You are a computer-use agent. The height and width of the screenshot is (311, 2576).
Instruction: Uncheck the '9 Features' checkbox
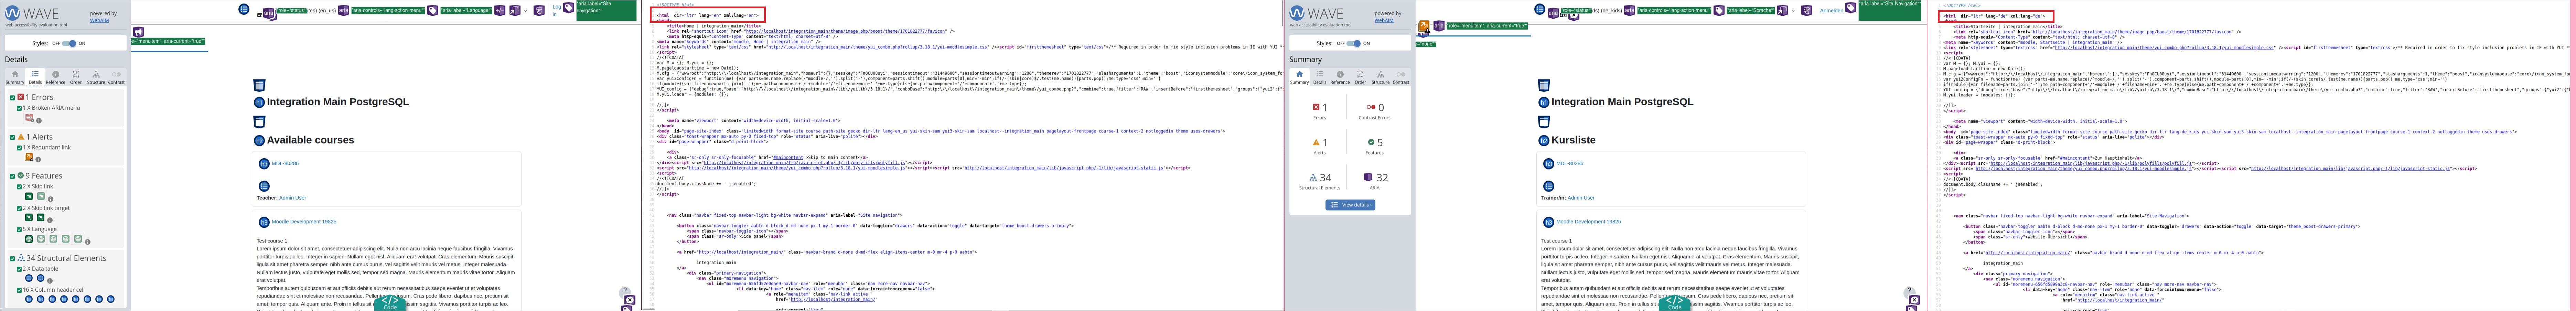(x=12, y=176)
